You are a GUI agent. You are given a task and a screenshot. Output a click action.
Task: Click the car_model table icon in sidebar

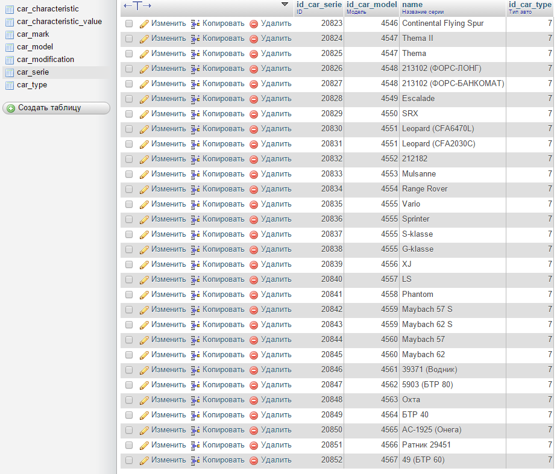point(10,48)
